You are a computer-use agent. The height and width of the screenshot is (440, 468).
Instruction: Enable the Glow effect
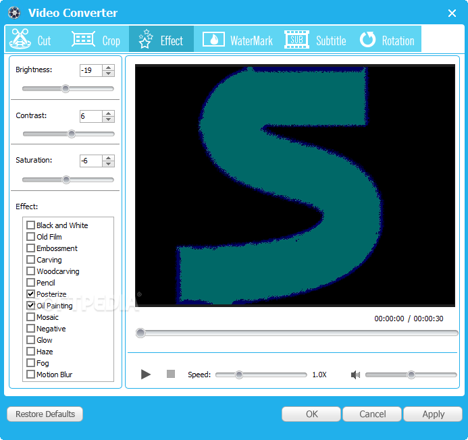click(x=30, y=339)
